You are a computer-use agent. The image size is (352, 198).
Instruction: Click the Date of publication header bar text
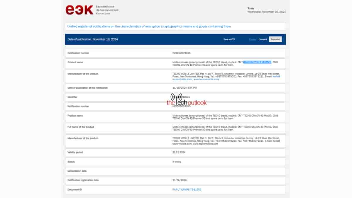tap(93, 39)
